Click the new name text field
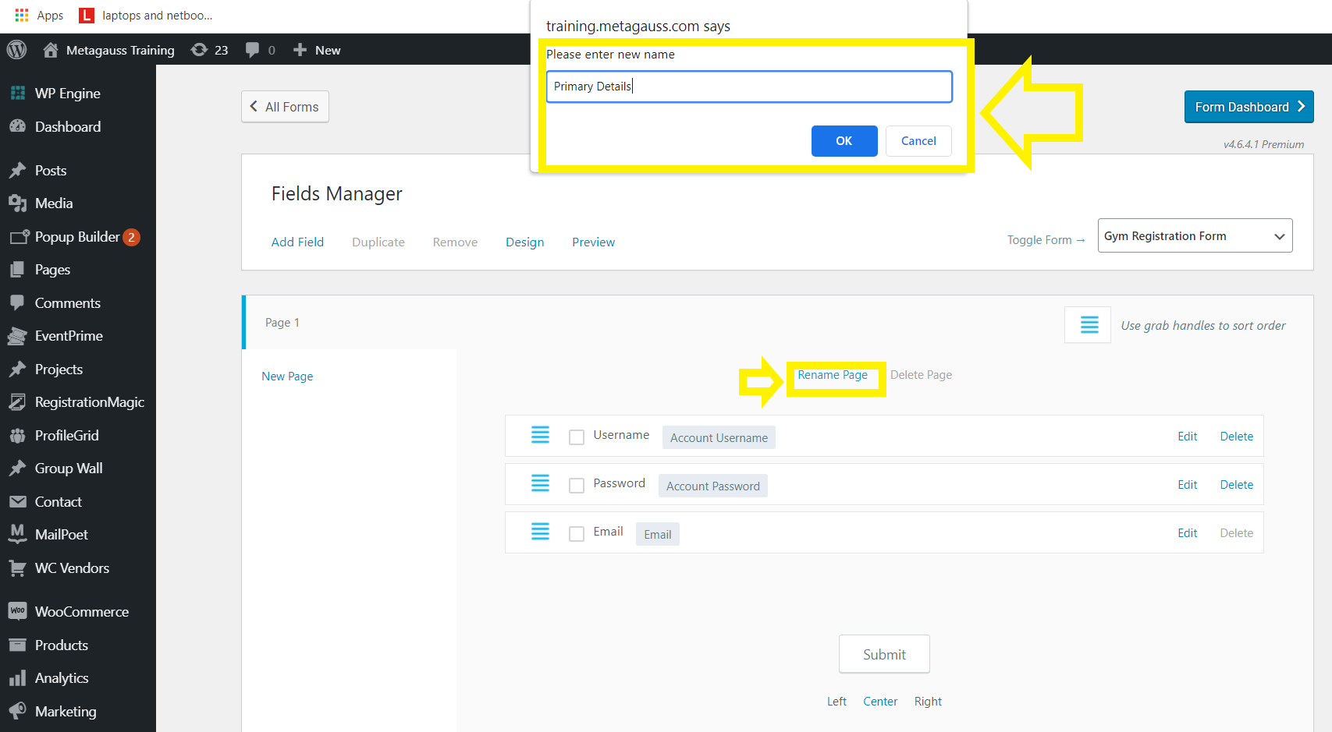 pos(749,87)
